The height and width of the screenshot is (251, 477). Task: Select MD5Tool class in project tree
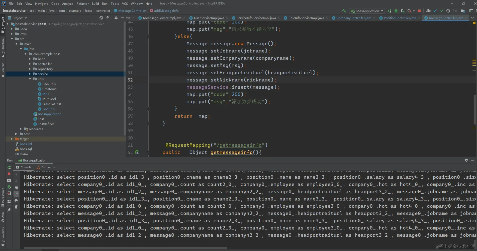[49, 99]
